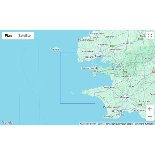
Task: Click the Plouzané label
Action: pos(89,57)
